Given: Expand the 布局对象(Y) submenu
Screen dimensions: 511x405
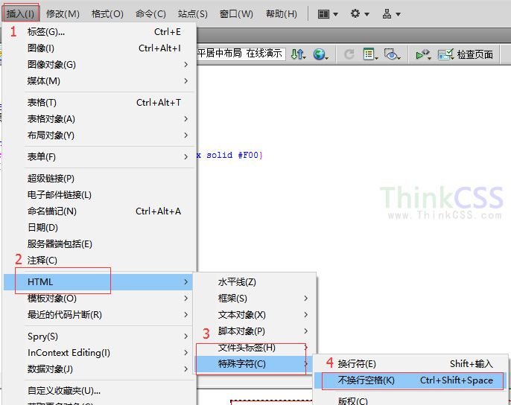Looking at the screenshot, I should coord(99,135).
